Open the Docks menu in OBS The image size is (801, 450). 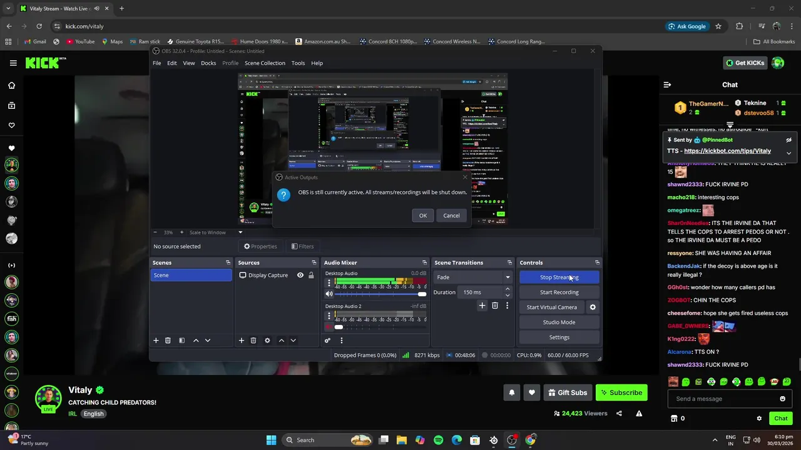(x=208, y=63)
